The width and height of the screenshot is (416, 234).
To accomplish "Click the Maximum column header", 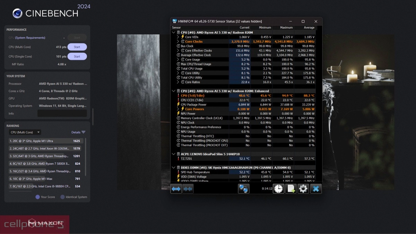I will coord(286,28).
